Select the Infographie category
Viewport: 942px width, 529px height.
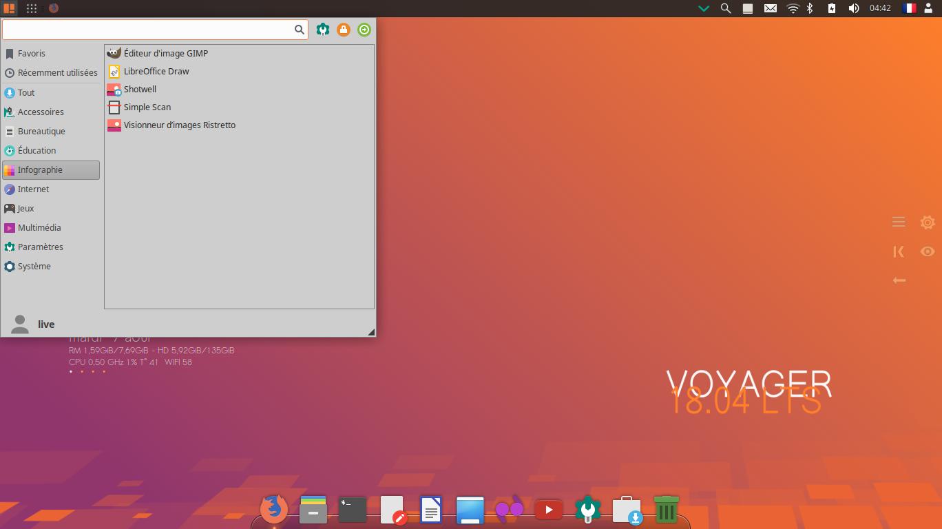click(x=51, y=169)
